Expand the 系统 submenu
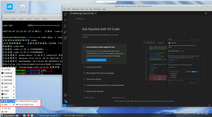Screen dimensions: 212x117 [8, 104]
